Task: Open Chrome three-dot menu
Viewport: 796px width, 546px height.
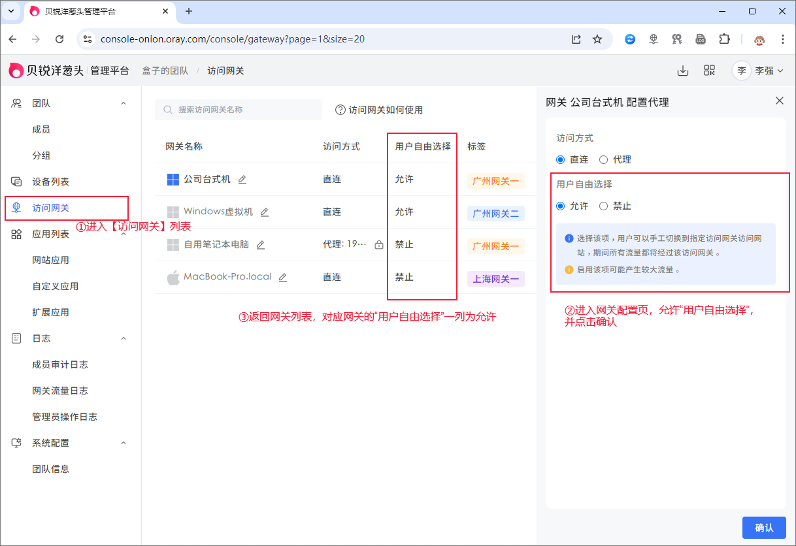Action: pos(783,39)
